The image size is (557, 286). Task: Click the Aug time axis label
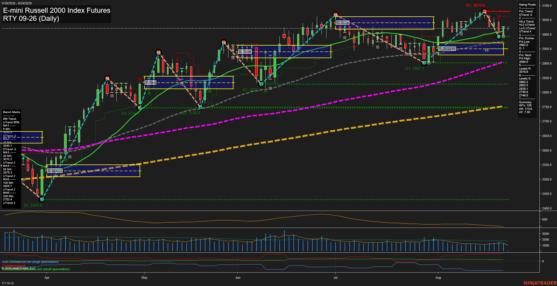tap(438, 278)
